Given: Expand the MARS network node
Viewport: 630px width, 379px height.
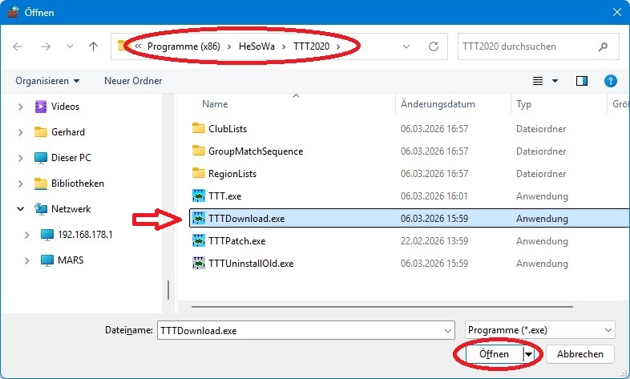Looking at the screenshot, I should [x=27, y=260].
